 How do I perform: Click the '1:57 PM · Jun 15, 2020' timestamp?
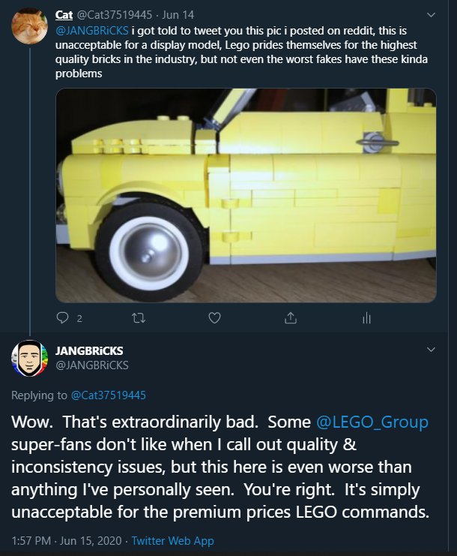click(67, 540)
